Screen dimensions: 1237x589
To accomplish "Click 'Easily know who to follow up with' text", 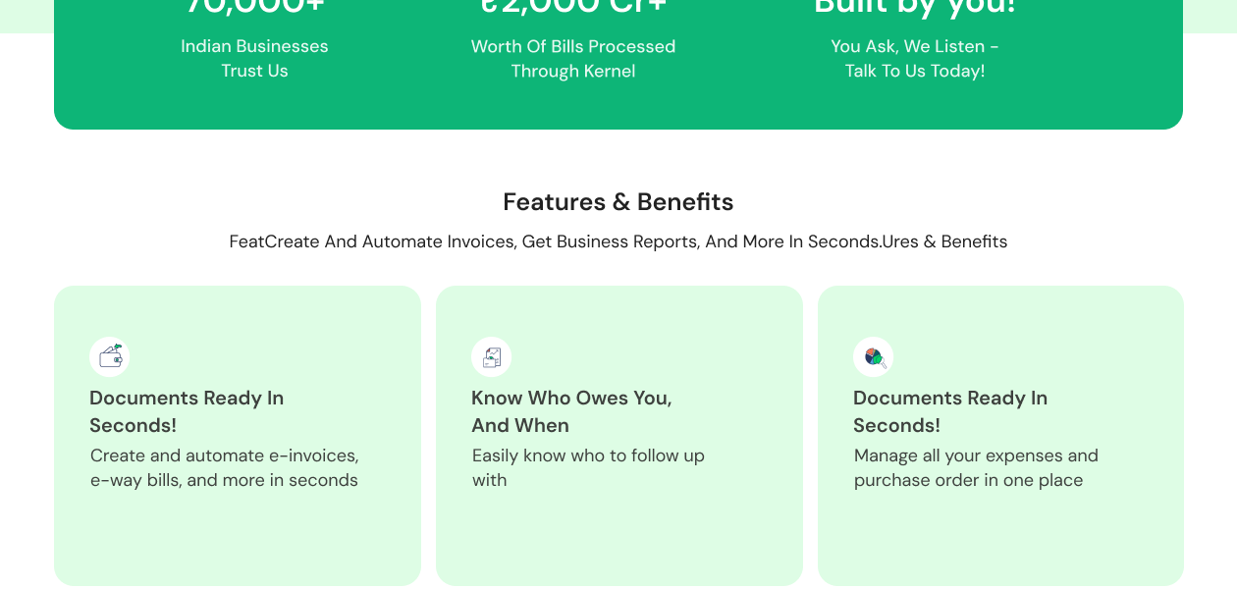I will [x=588, y=468].
